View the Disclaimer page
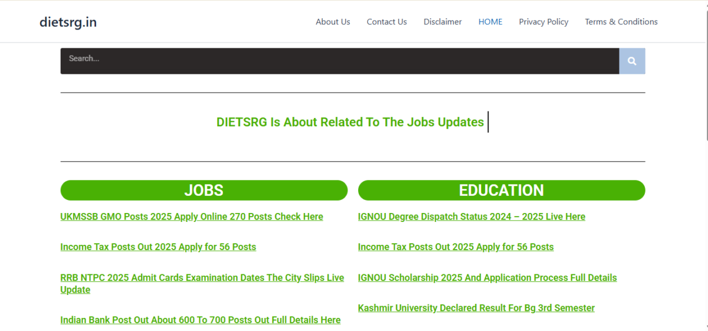Viewport: 708px width, 331px height. pos(442,22)
